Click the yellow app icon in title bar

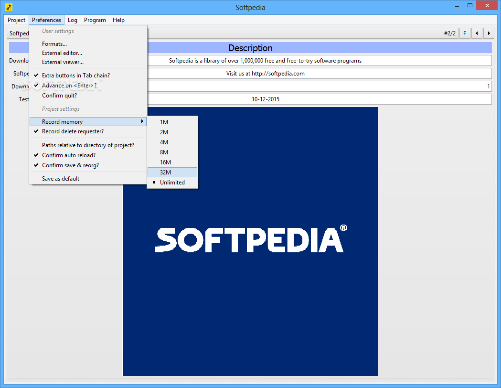tap(9, 7)
